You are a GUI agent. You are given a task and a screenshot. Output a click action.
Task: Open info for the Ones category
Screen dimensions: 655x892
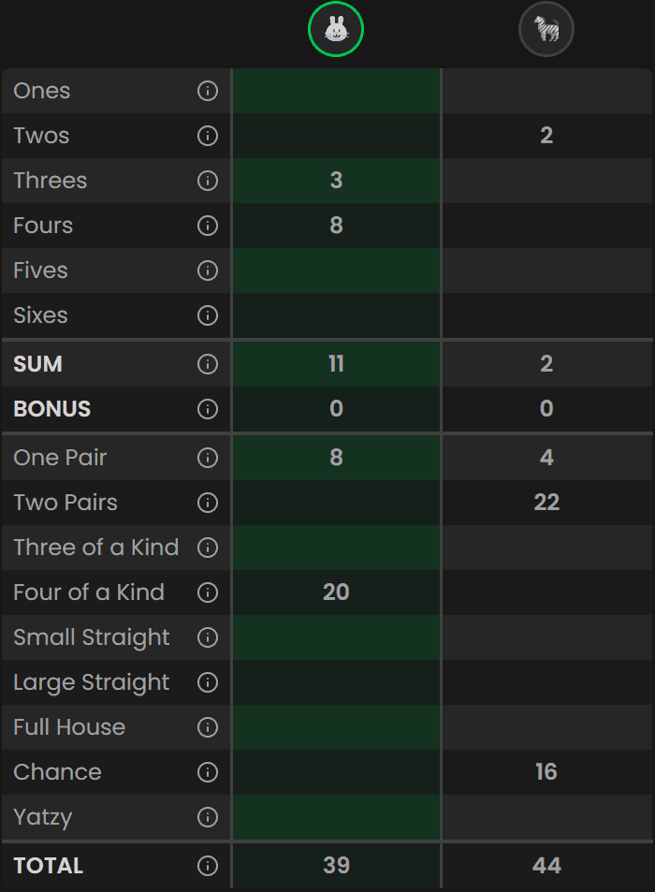[208, 91]
